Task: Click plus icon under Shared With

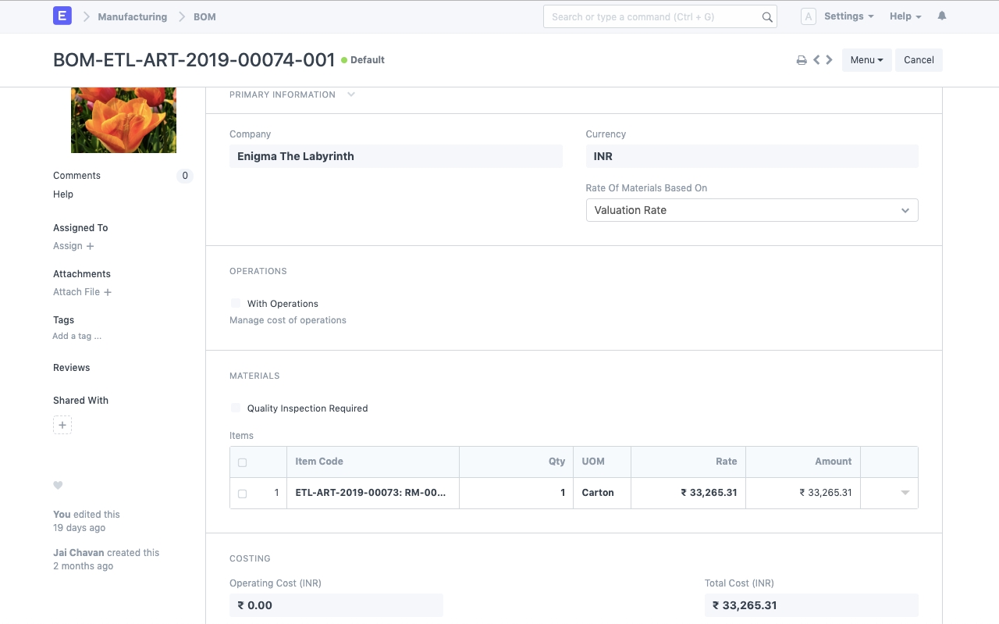Action: (62, 425)
